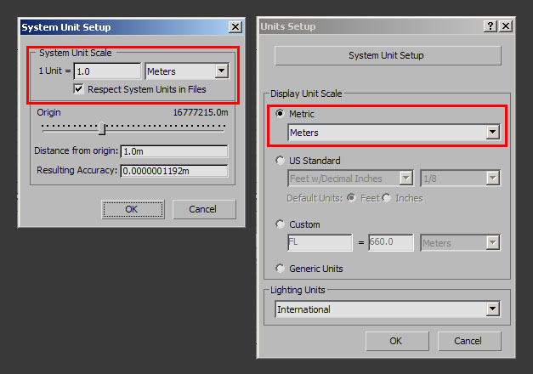Choose the Custom display unit option
The height and width of the screenshot is (374, 533).
click(x=281, y=224)
